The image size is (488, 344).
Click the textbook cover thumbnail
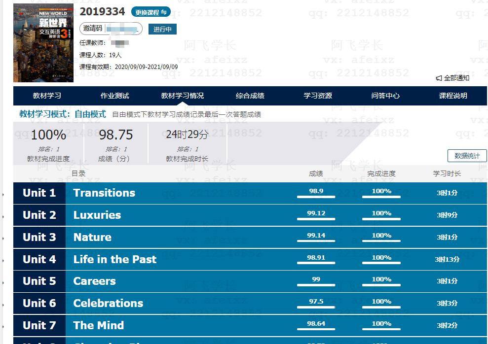pos(43,42)
